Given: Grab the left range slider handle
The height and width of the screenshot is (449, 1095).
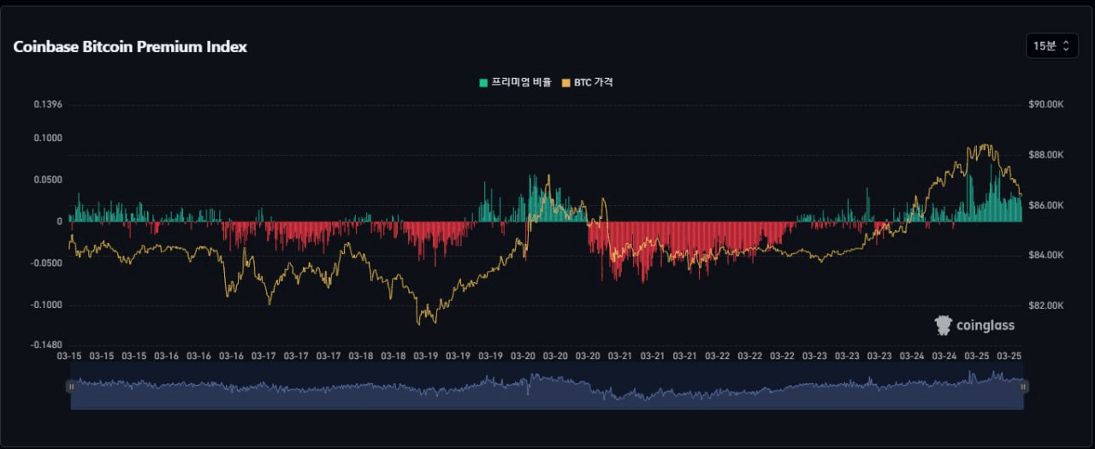Looking at the screenshot, I should click(x=71, y=387).
